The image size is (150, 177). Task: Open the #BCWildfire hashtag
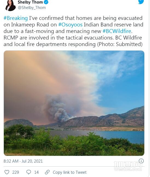[x=117, y=31]
